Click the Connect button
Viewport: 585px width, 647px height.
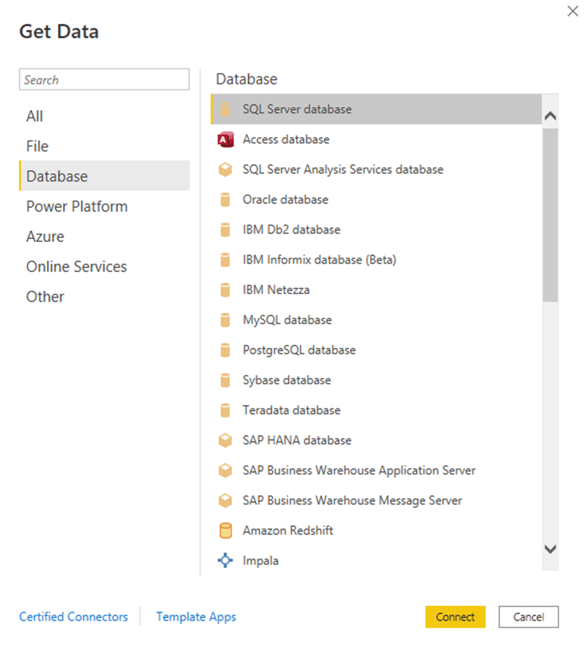(455, 617)
